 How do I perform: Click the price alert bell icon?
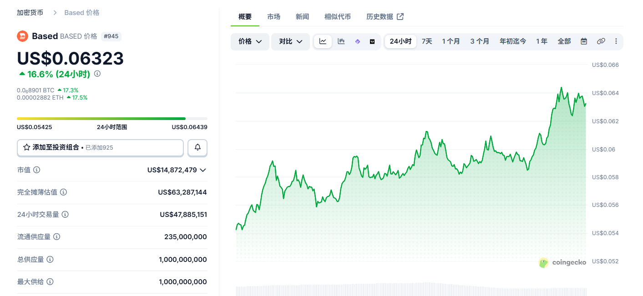pos(197,147)
